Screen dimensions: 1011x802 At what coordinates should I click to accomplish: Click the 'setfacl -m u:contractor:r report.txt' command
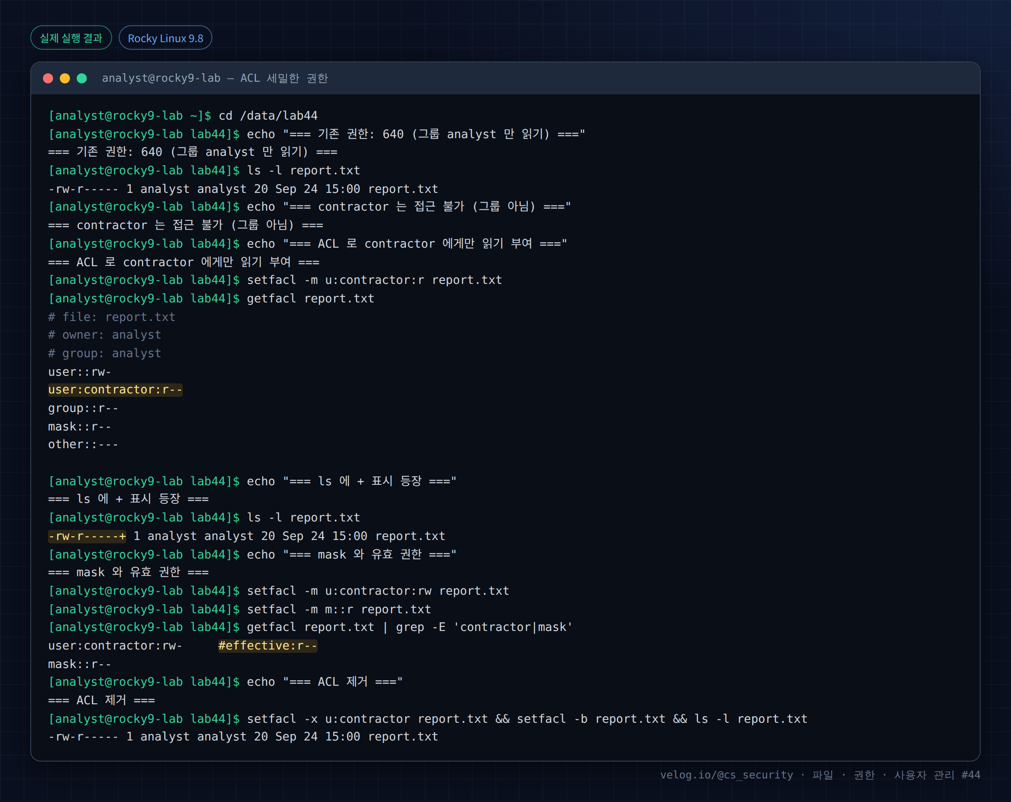click(x=374, y=280)
